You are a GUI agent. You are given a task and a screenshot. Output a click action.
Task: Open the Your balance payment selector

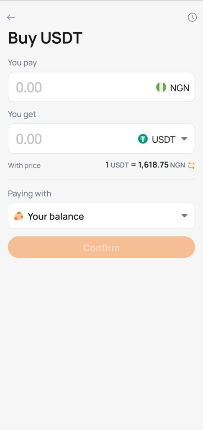coord(101,216)
